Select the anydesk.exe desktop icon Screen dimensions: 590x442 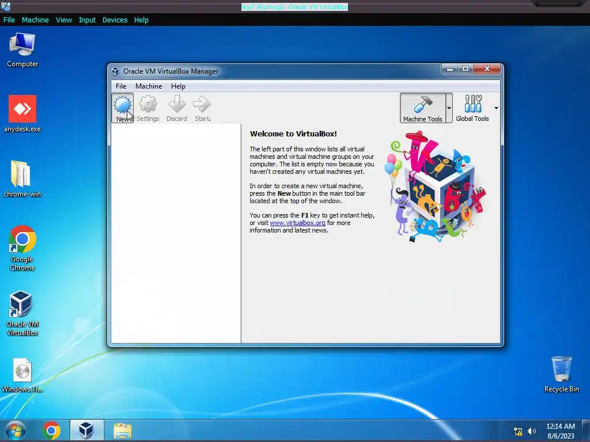[22, 114]
